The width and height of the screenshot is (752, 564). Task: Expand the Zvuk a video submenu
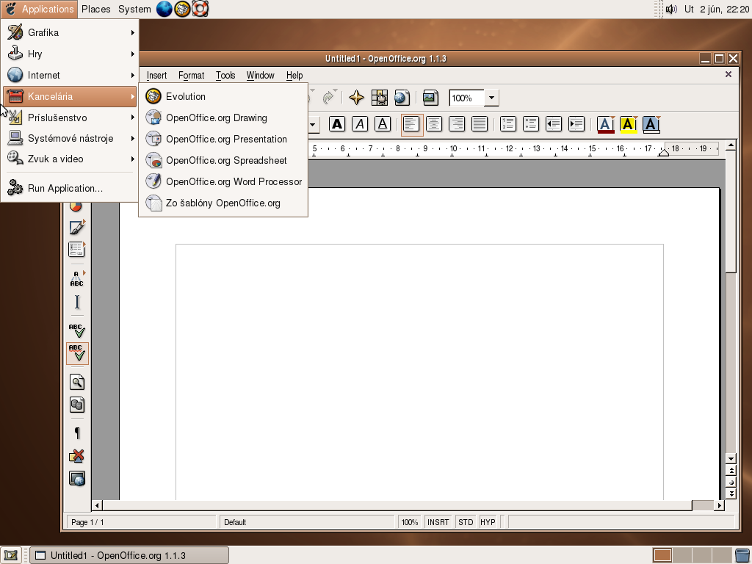pos(70,159)
